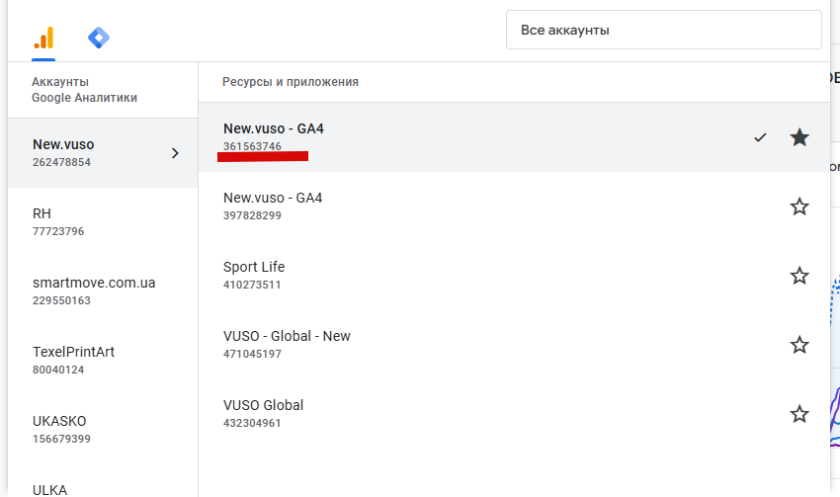Star the VUSO - Global - New property
The width and height of the screenshot is (840, 497).
pos(799,345)
